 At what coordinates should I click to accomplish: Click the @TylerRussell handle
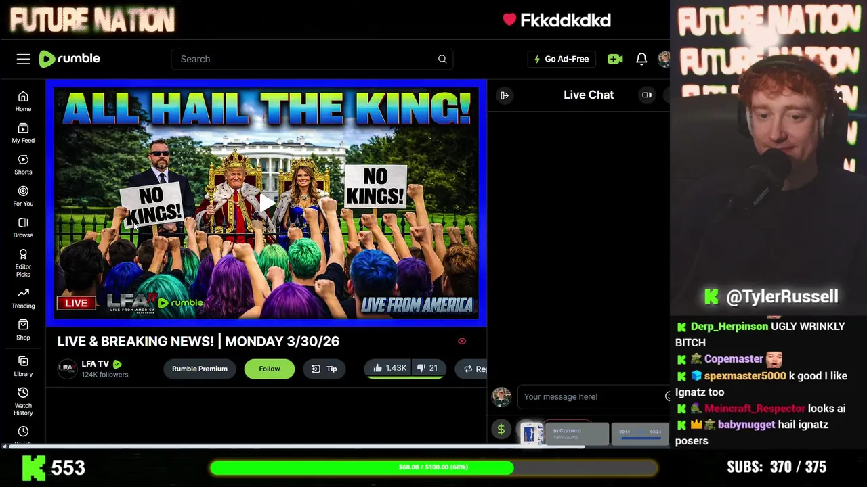[x=782, y=297]
